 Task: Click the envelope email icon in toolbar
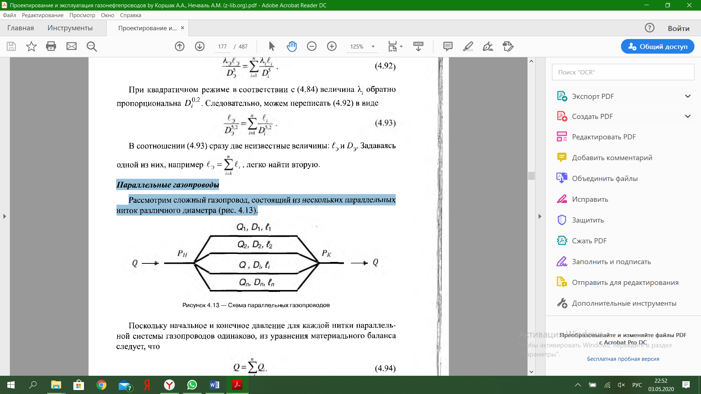pos(72,46)
